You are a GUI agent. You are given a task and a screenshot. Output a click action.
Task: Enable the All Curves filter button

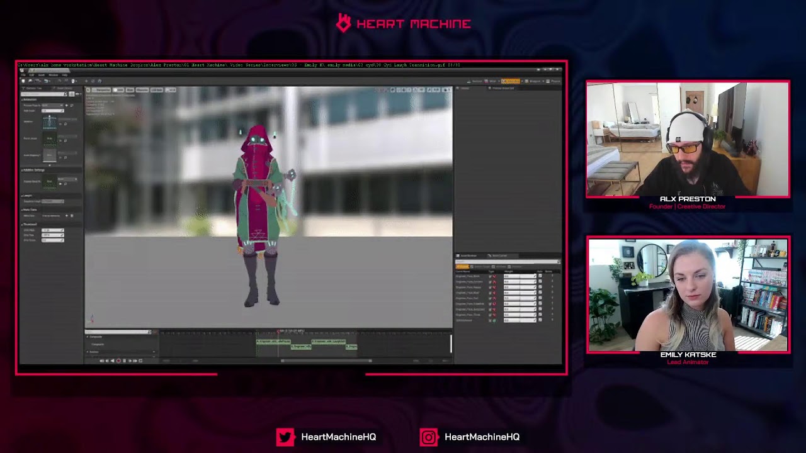click(x=462, y=267)
